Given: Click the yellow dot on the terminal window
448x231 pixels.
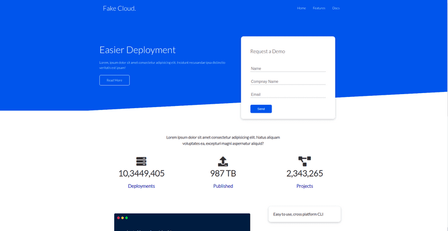Looking at the screenshot, I should point(123,218).
